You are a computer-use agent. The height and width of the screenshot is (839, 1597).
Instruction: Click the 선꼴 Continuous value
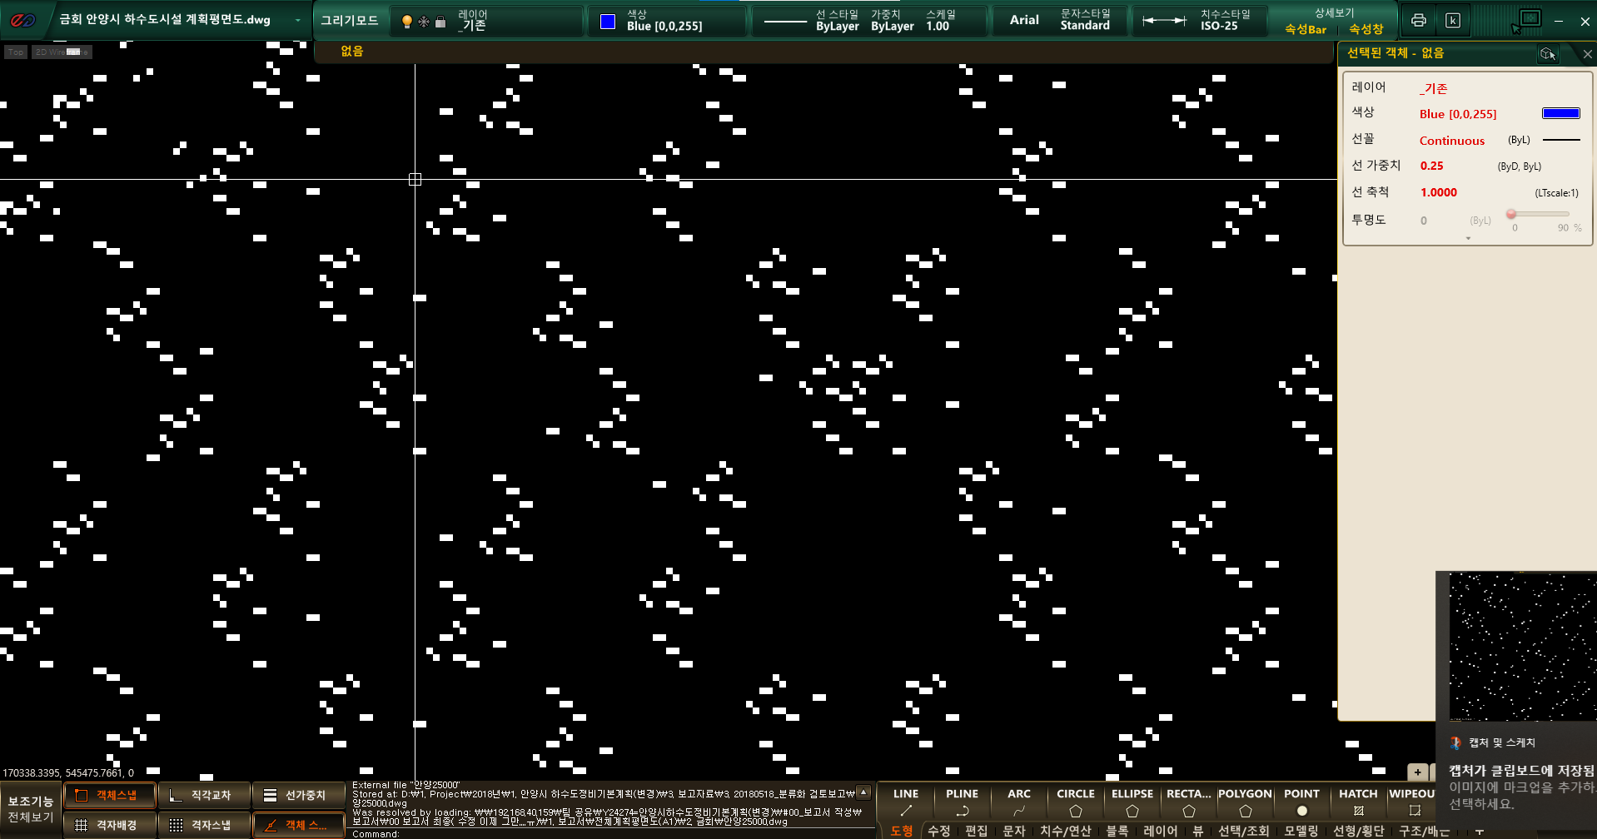pyautogui.click(x=1452, y=141)
